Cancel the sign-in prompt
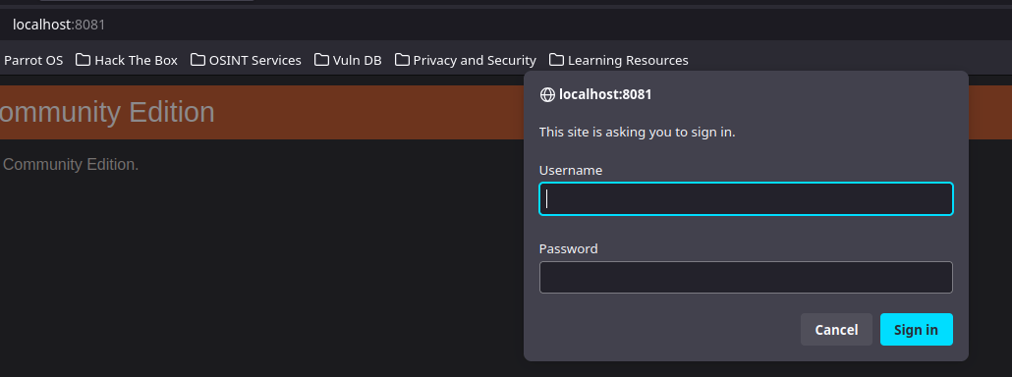The width and height of the screenshot is (1012, 377). pos(836,329)
